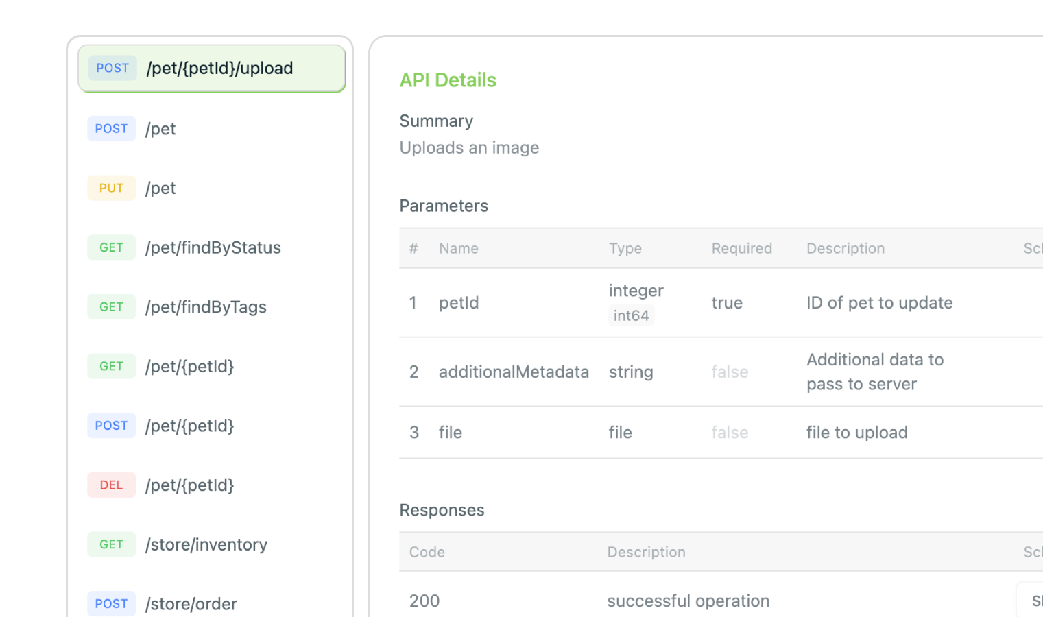Click 'true' in the petId row
Image resolution: width=1043 pixels, height=617 pixels.
[x=727, y=303]
